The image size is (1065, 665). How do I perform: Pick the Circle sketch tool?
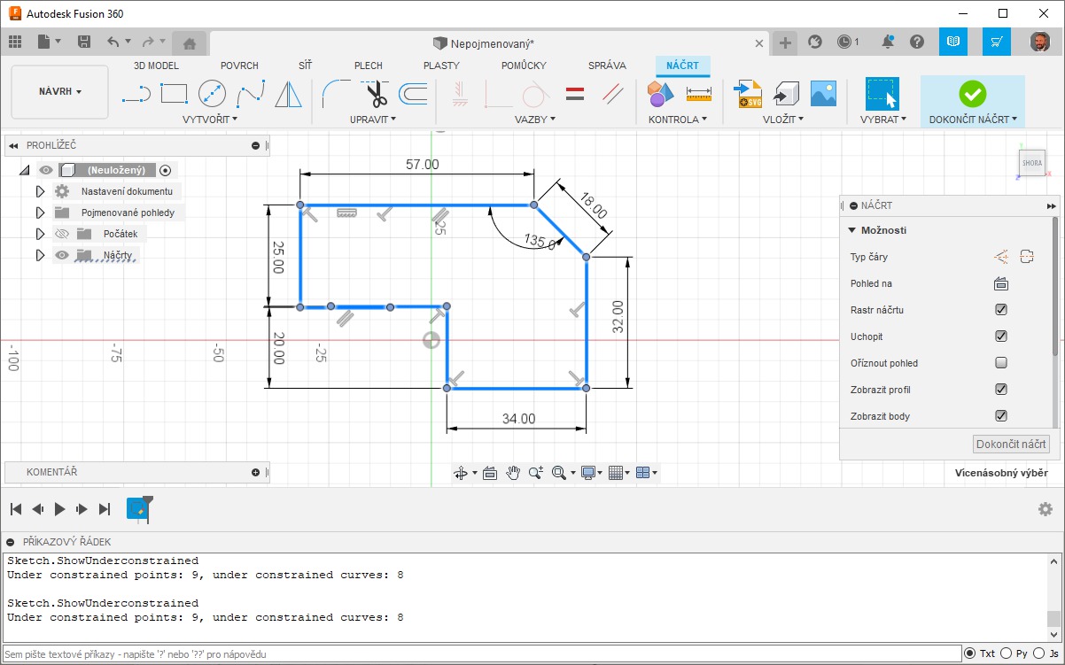pos(212,93)
